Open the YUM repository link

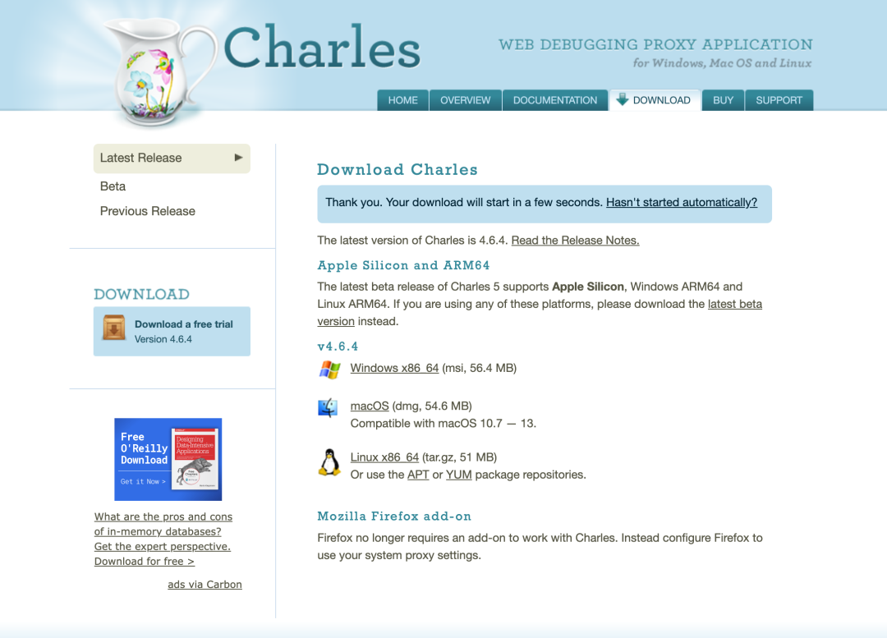459,475
